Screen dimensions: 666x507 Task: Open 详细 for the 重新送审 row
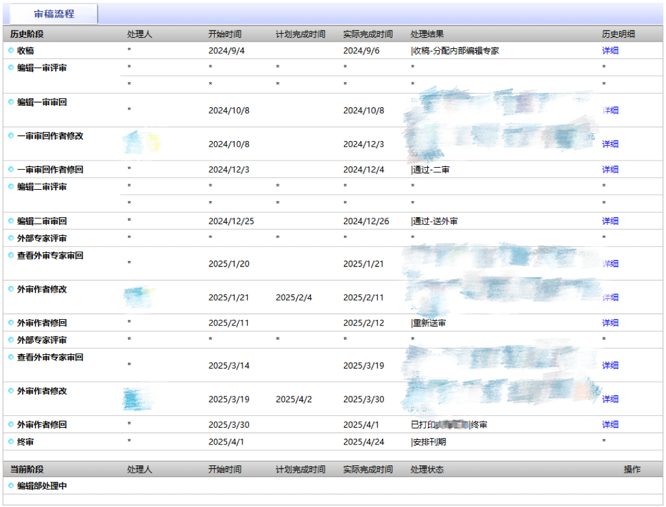(x=609, y=323)
